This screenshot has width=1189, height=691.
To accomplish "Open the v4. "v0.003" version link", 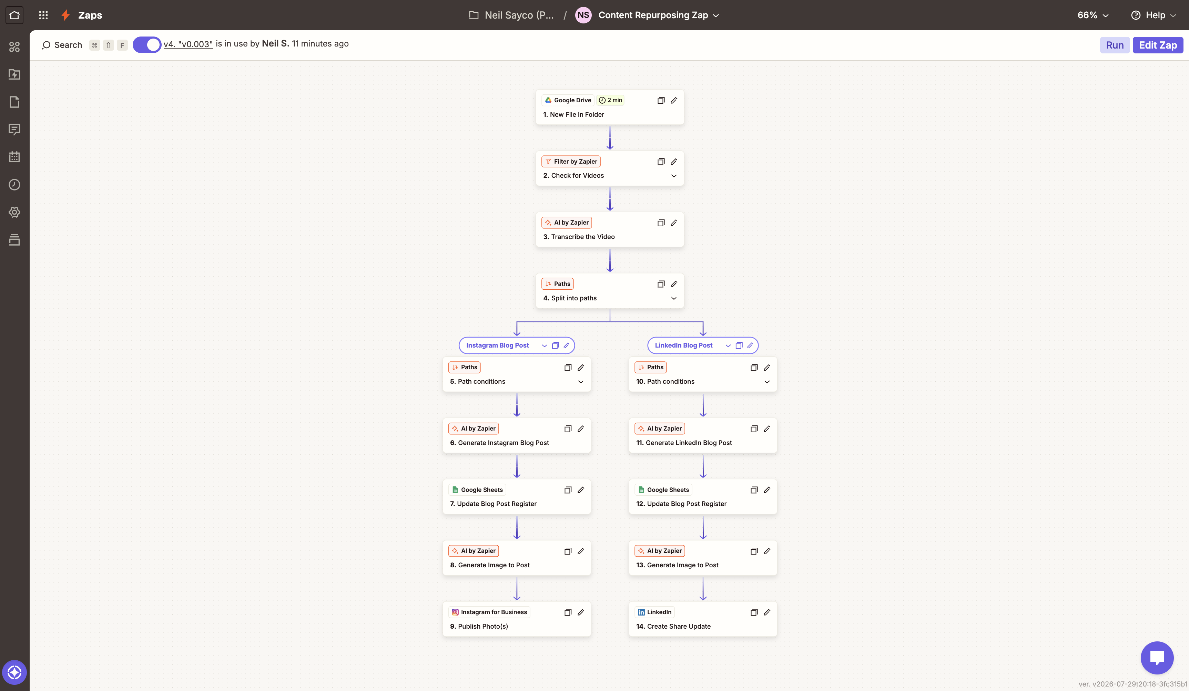I will 188,44.
